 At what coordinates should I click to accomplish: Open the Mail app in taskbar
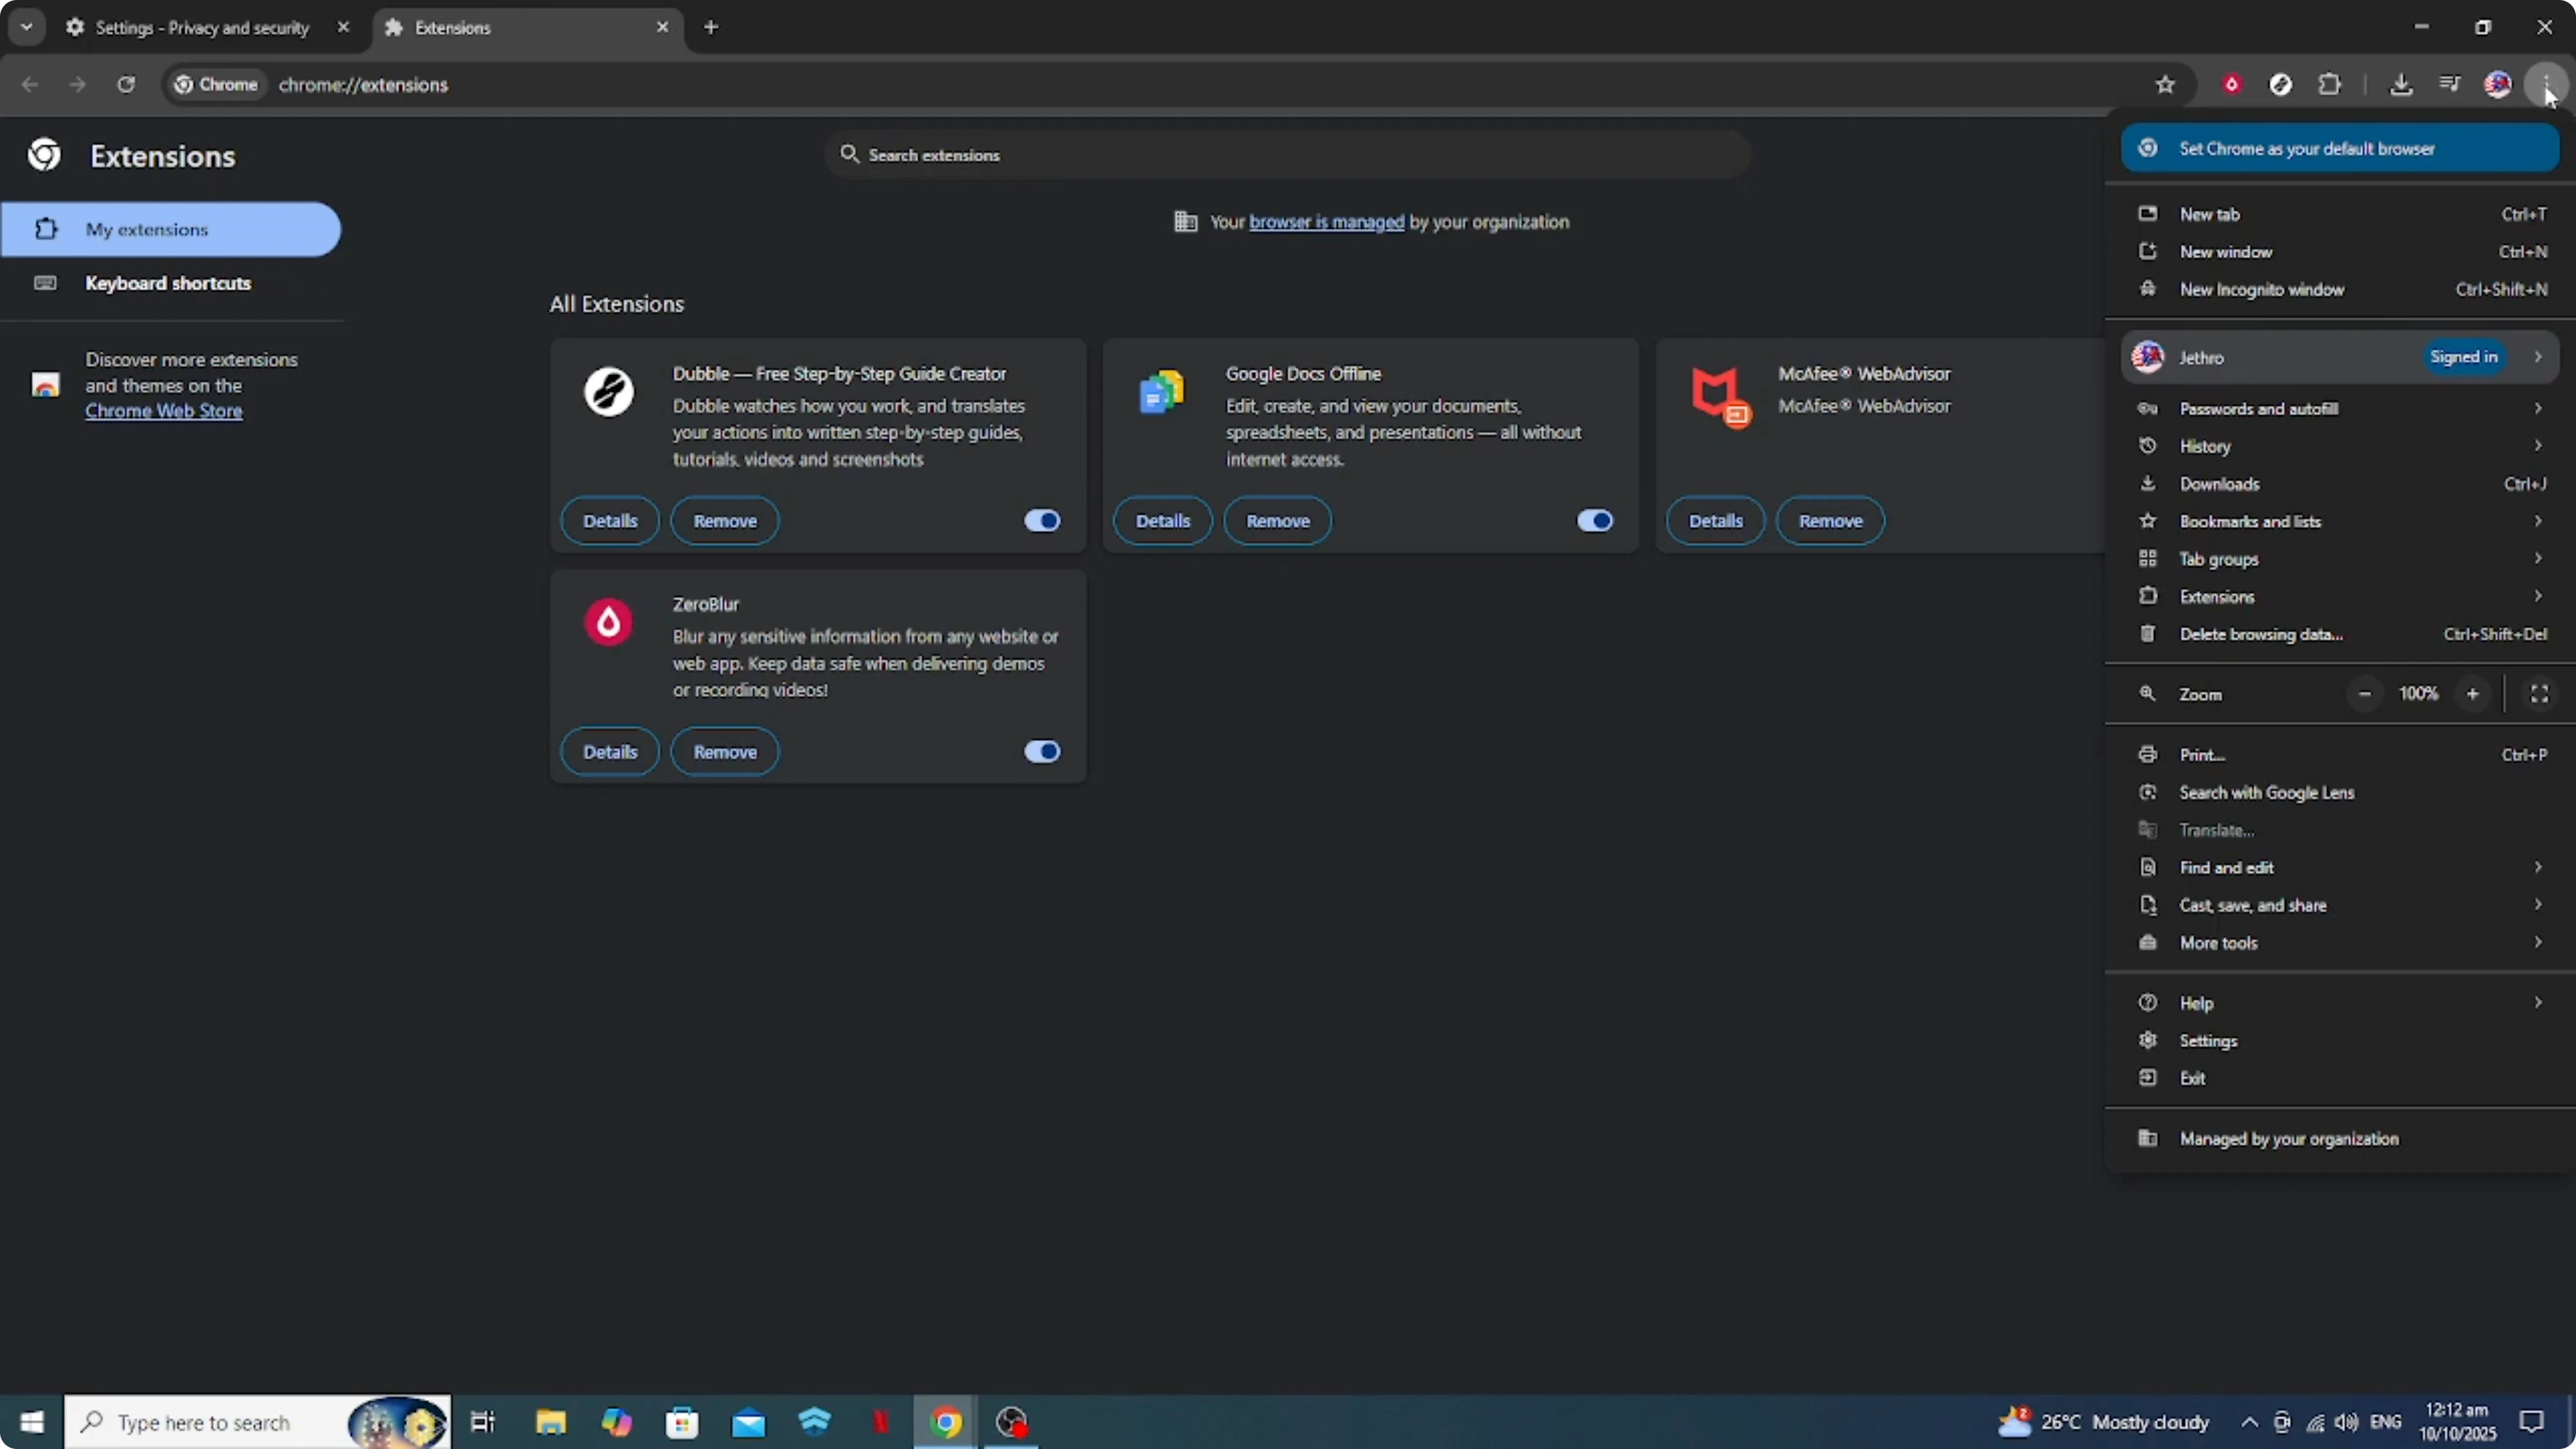pyautogui.click(x=748, y=1422)
